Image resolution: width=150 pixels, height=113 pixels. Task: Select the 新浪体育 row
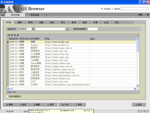(72, 69)
